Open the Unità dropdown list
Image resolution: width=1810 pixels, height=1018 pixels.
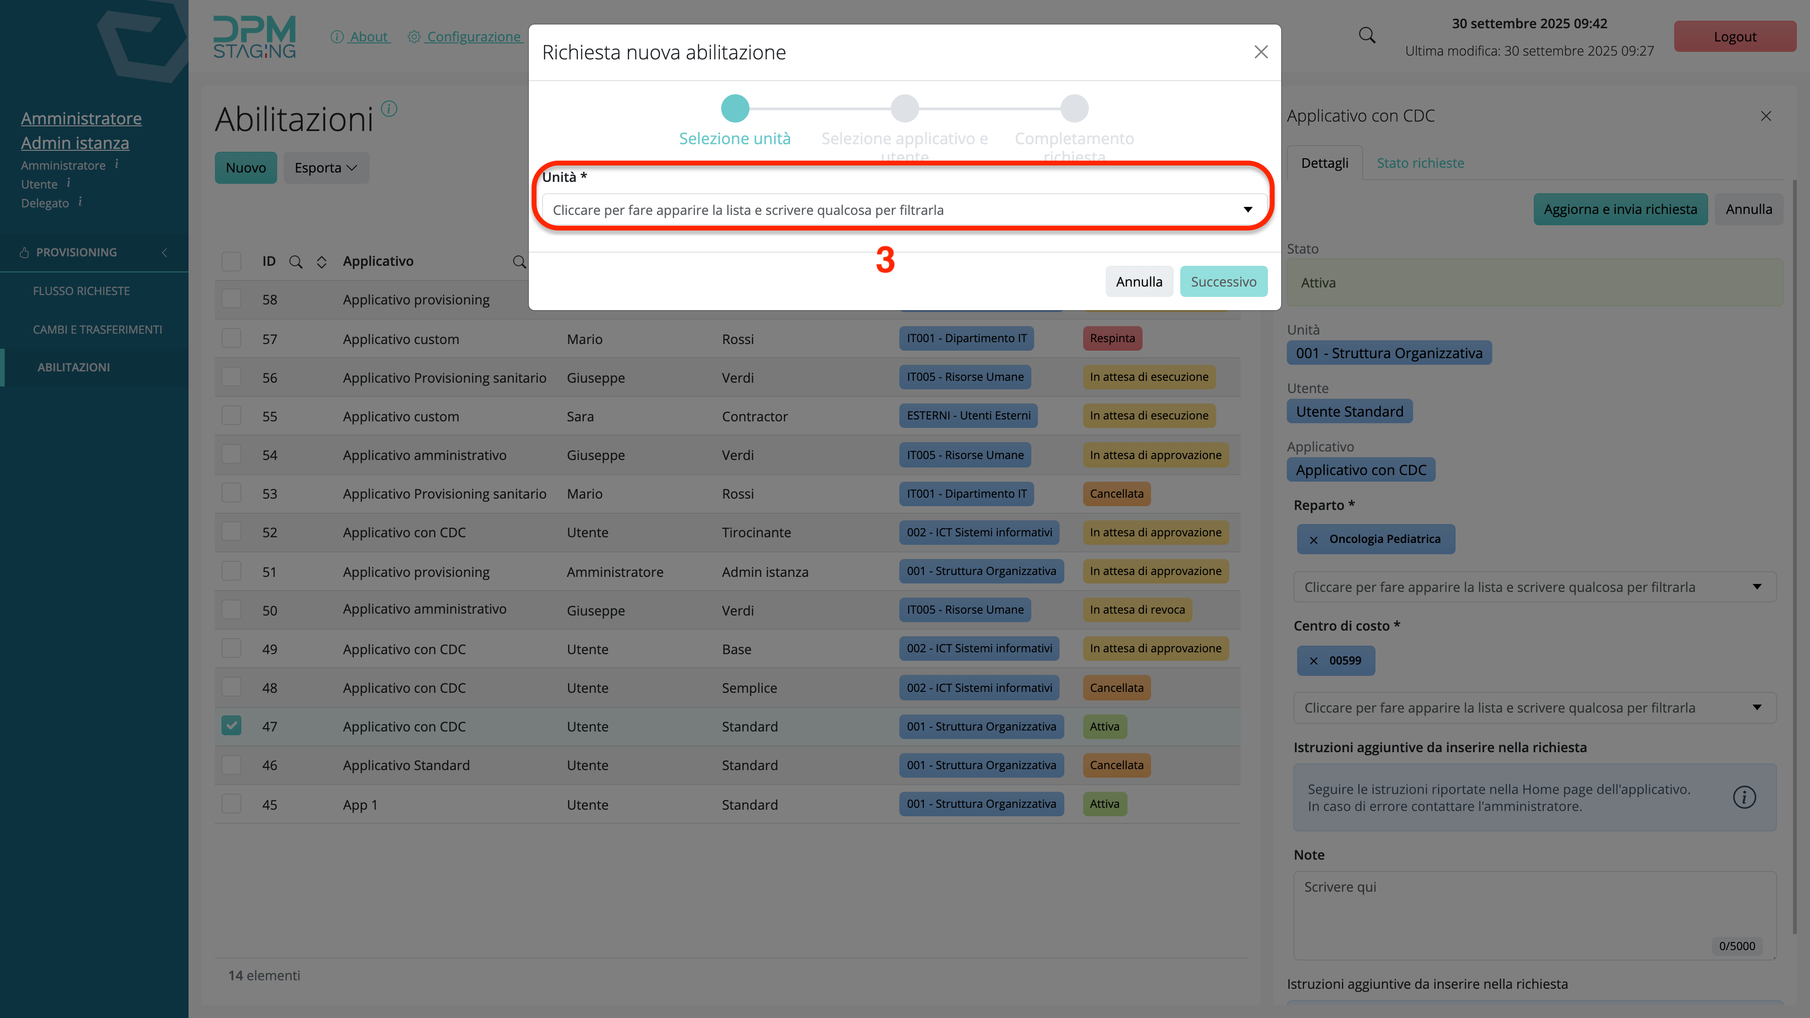904,209
